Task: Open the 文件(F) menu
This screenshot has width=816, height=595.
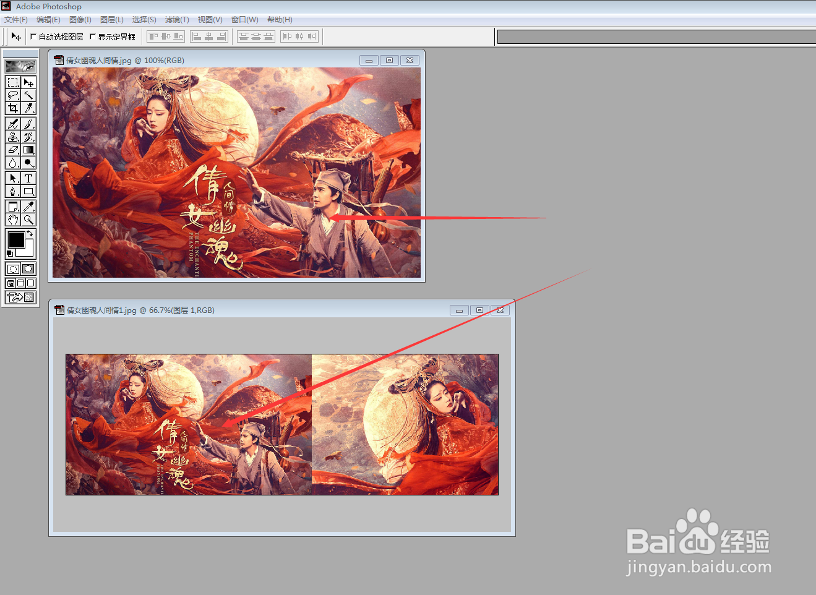Action: pos(16,20)
